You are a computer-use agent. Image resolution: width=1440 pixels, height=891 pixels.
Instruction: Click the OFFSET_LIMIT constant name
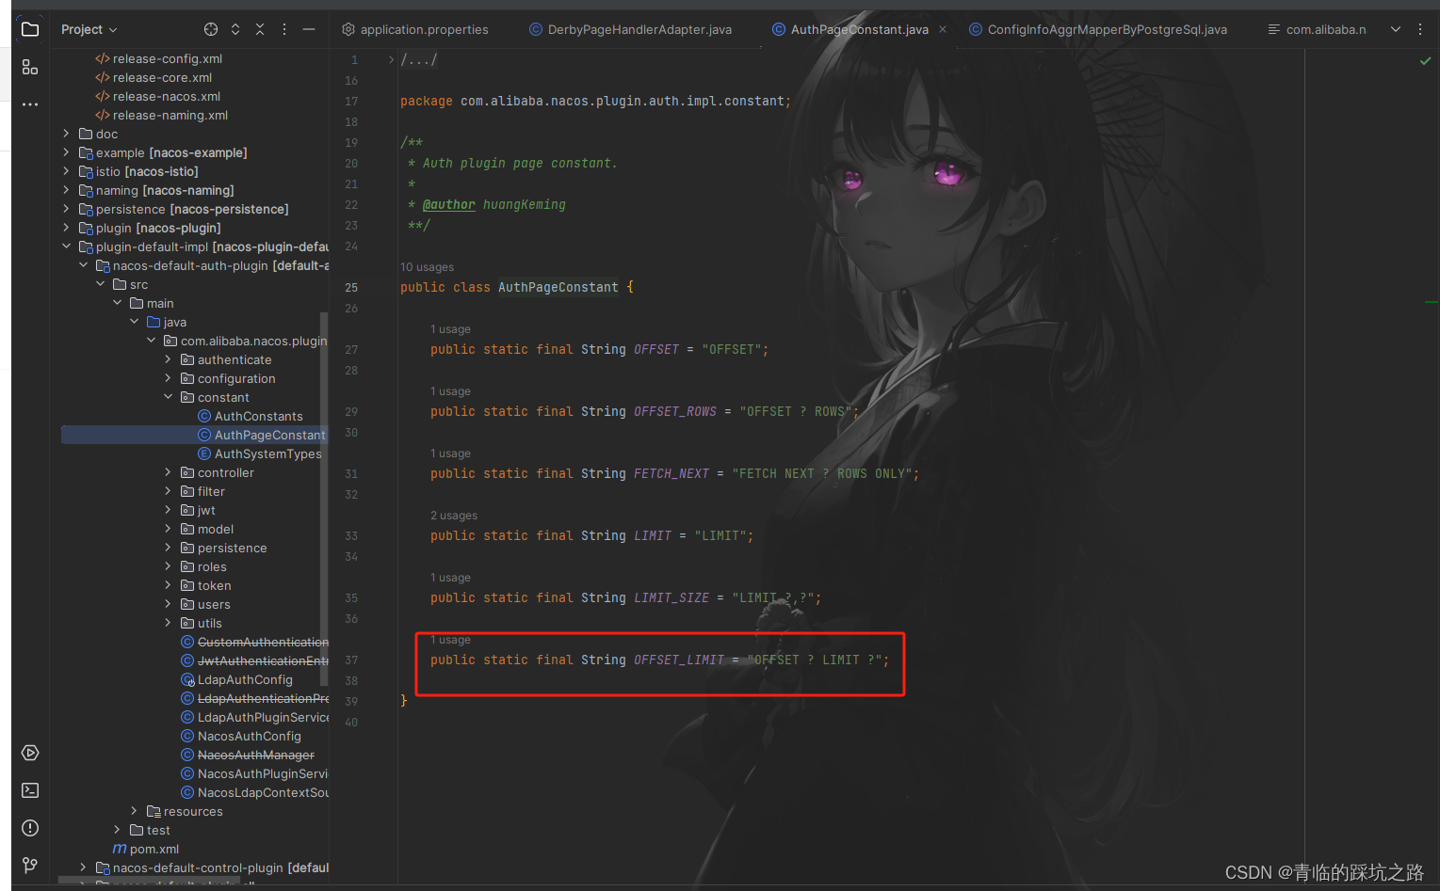point(679,660)
